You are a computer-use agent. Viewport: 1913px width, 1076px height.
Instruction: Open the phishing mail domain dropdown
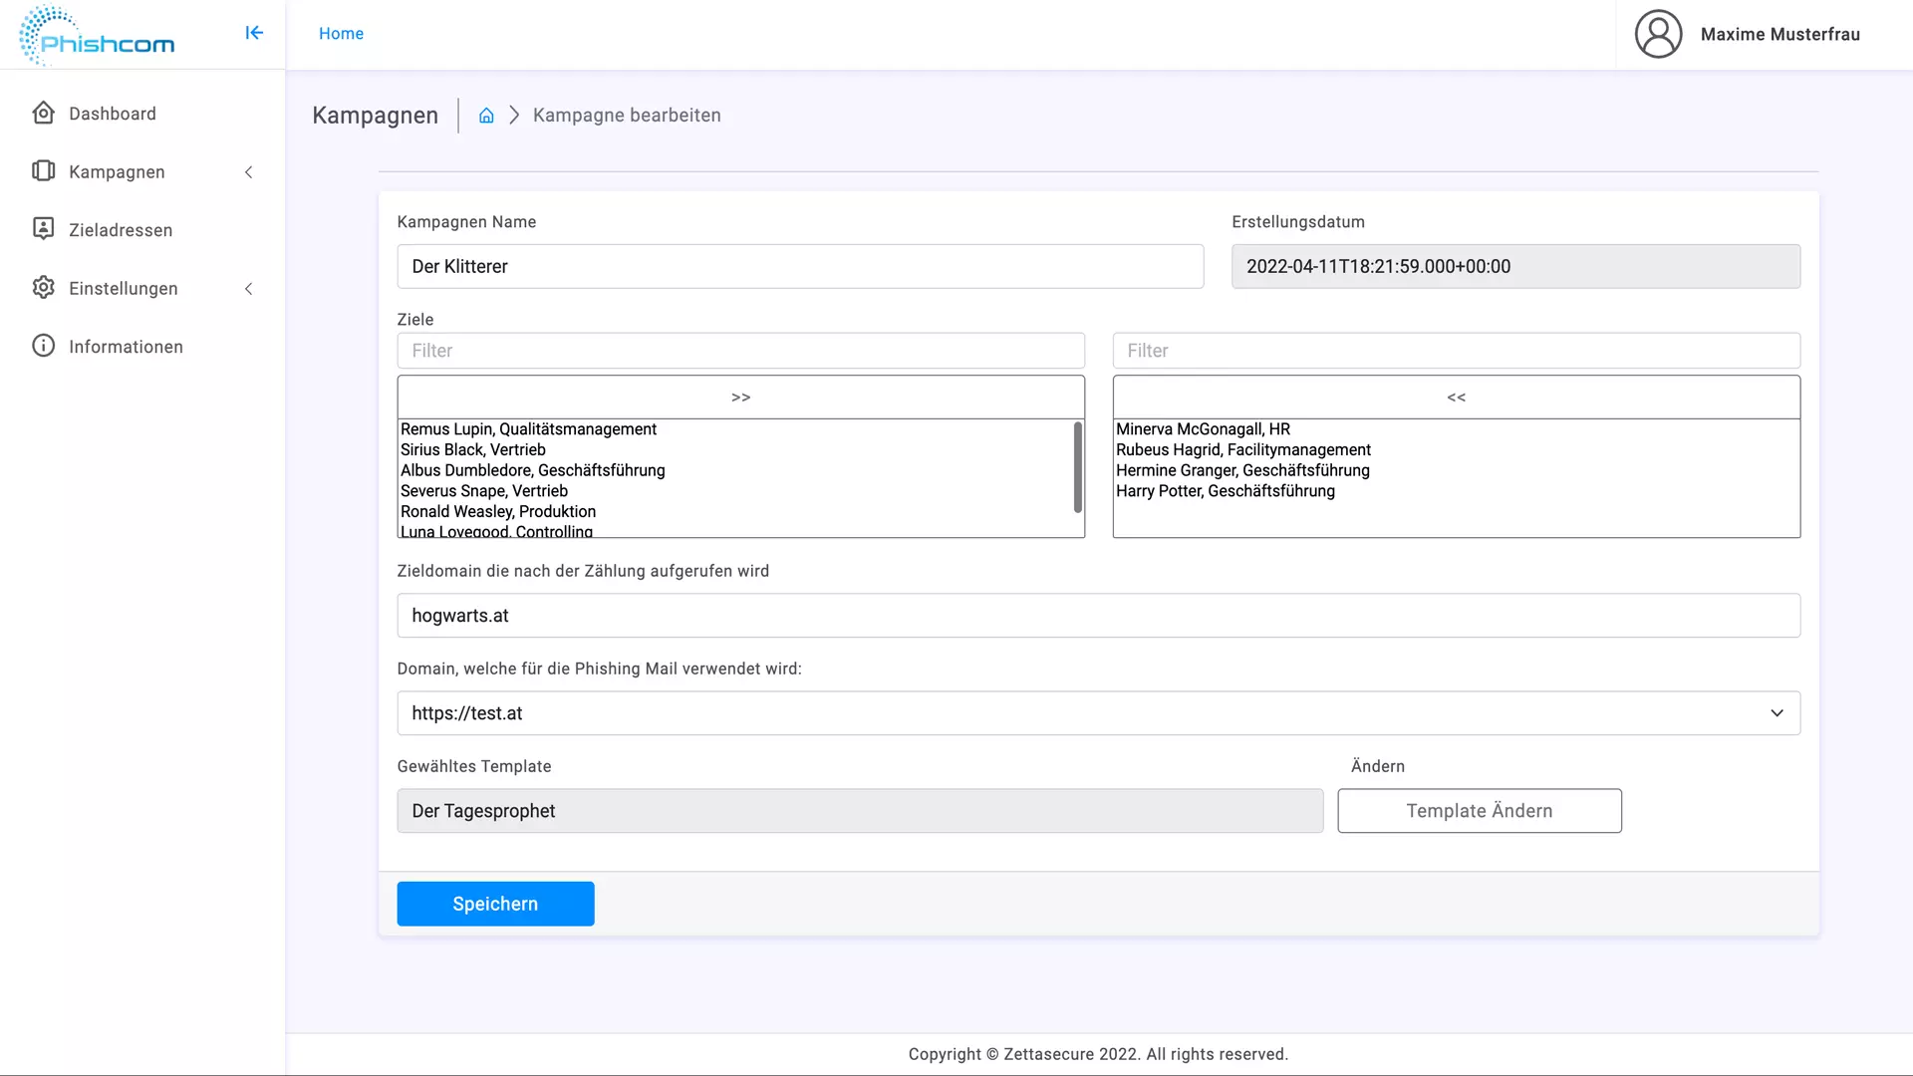tap(1098, 713)
